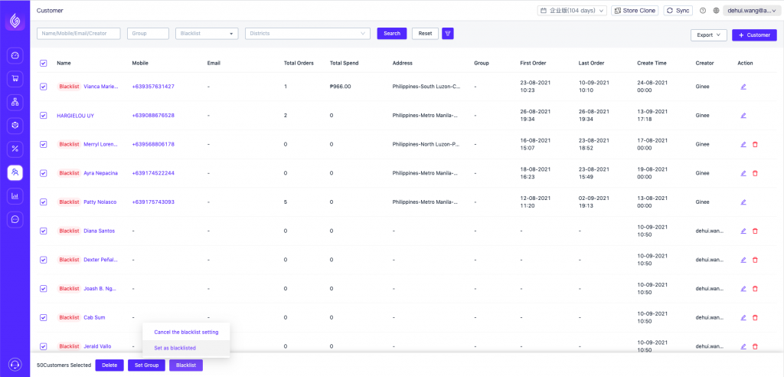Click the Set Group button
784x377 pixels.
click(146, 365)
